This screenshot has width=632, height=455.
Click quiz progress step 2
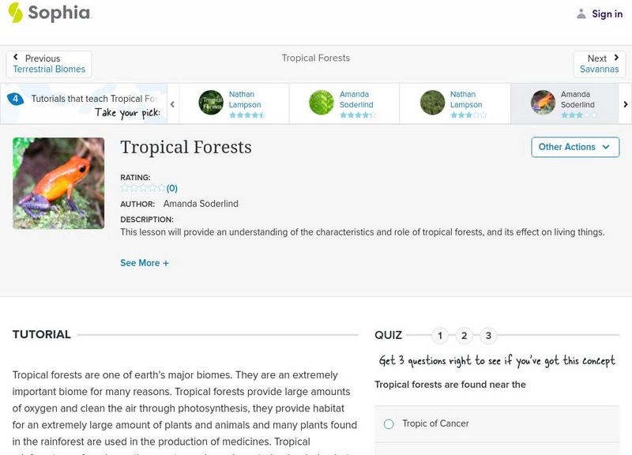pyautogui.click(x=464, y=335)
